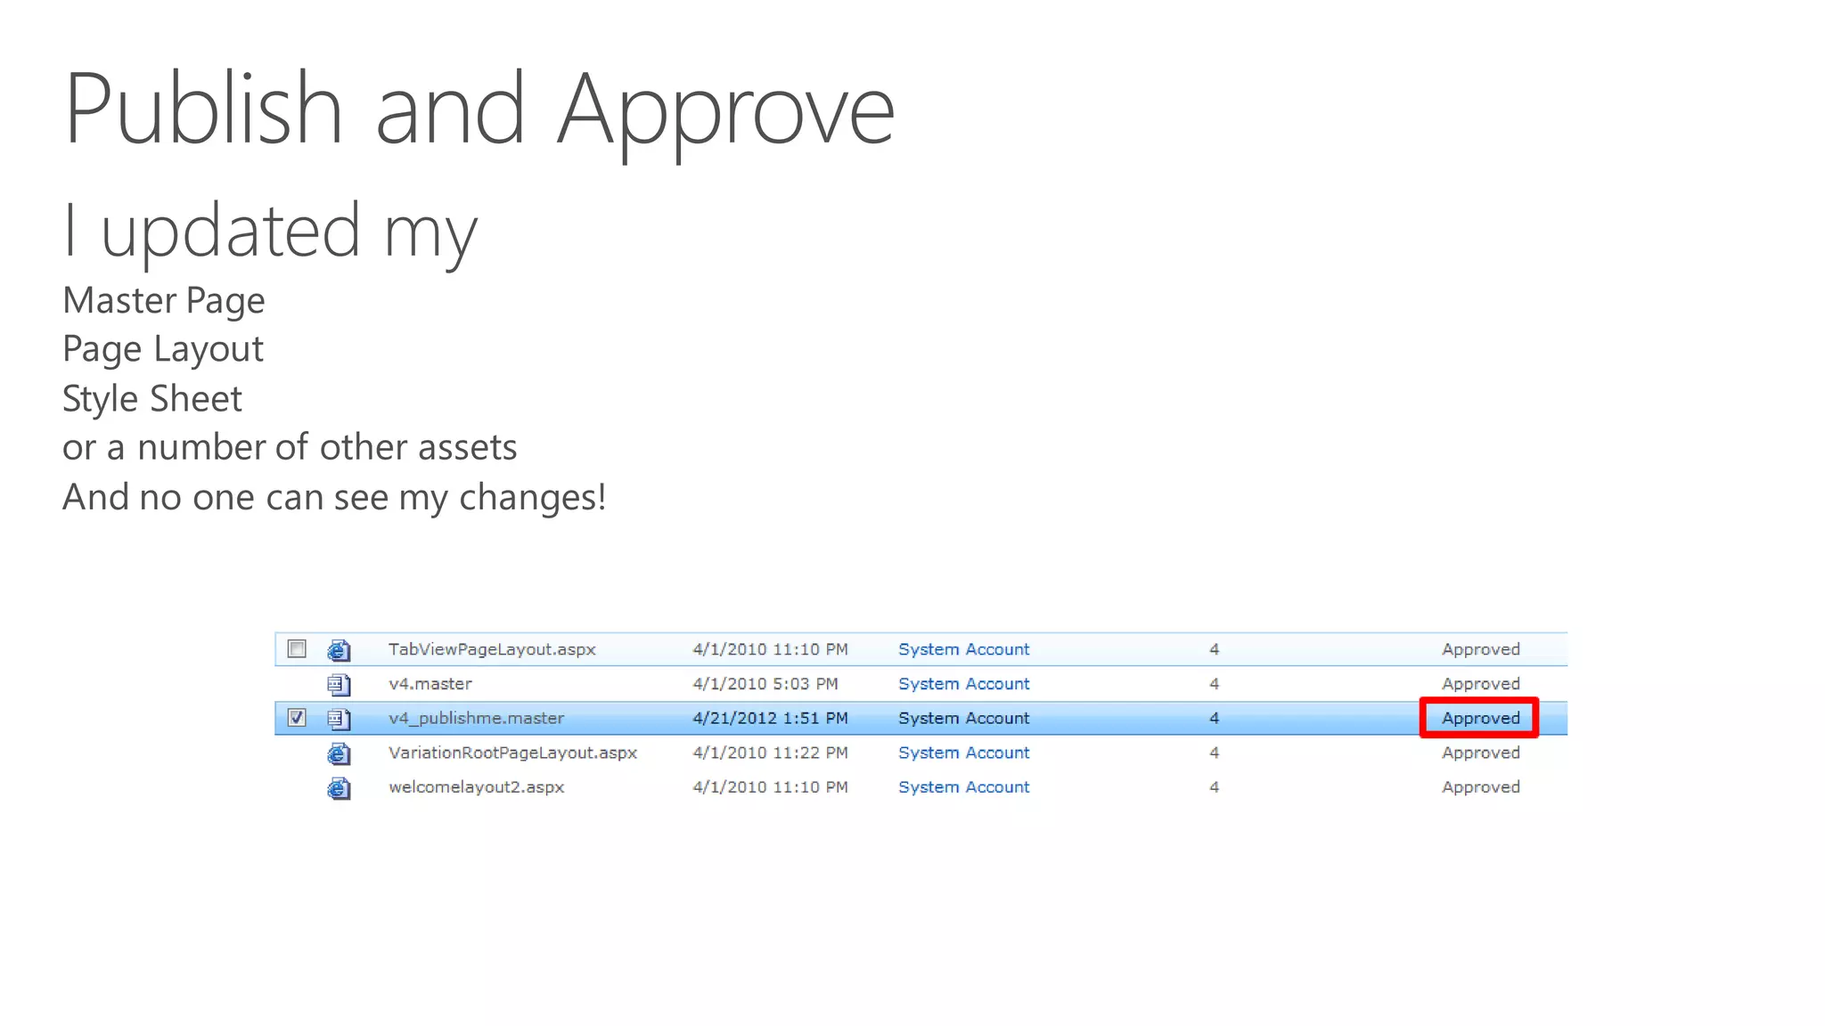Click the 4/21/2012 1:51 PM modified date

pos(770,718)
